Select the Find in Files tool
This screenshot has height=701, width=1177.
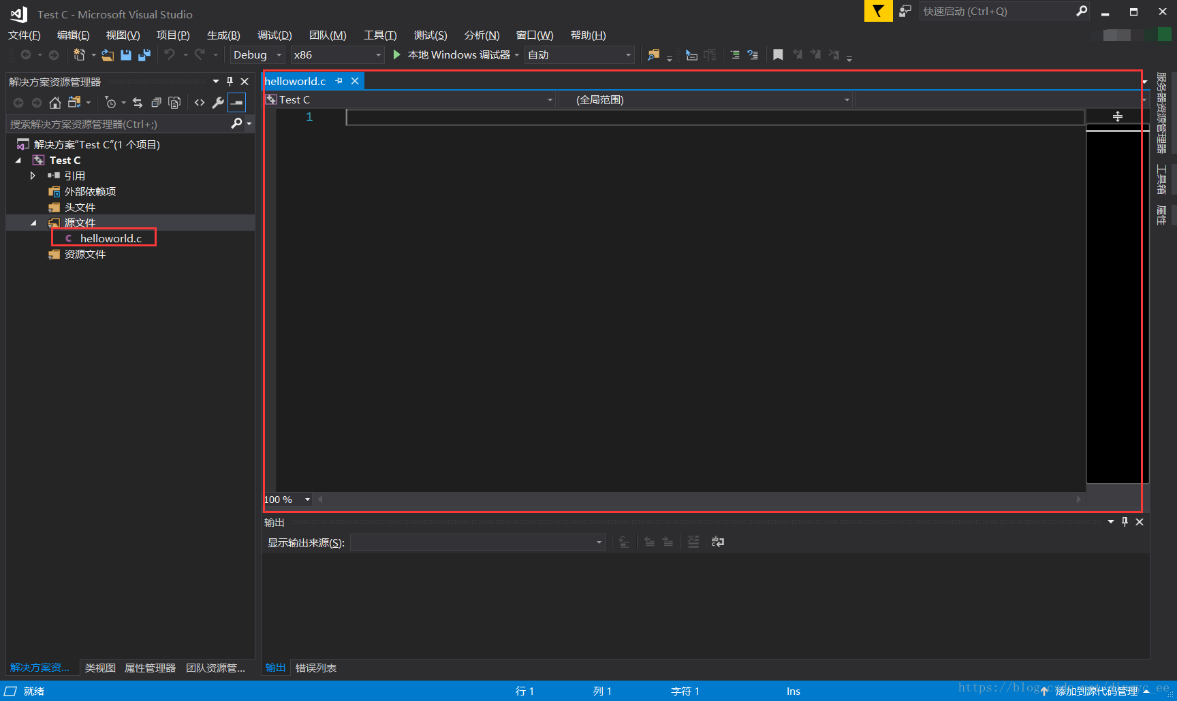point(655,54)
